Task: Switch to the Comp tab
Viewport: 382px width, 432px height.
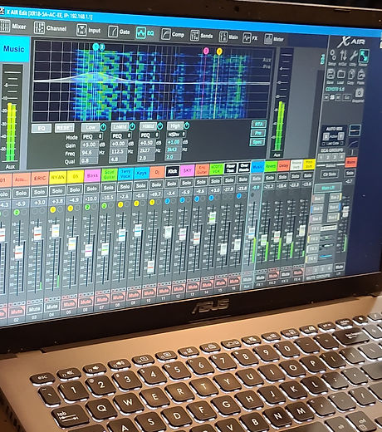Action: (173, 34)
